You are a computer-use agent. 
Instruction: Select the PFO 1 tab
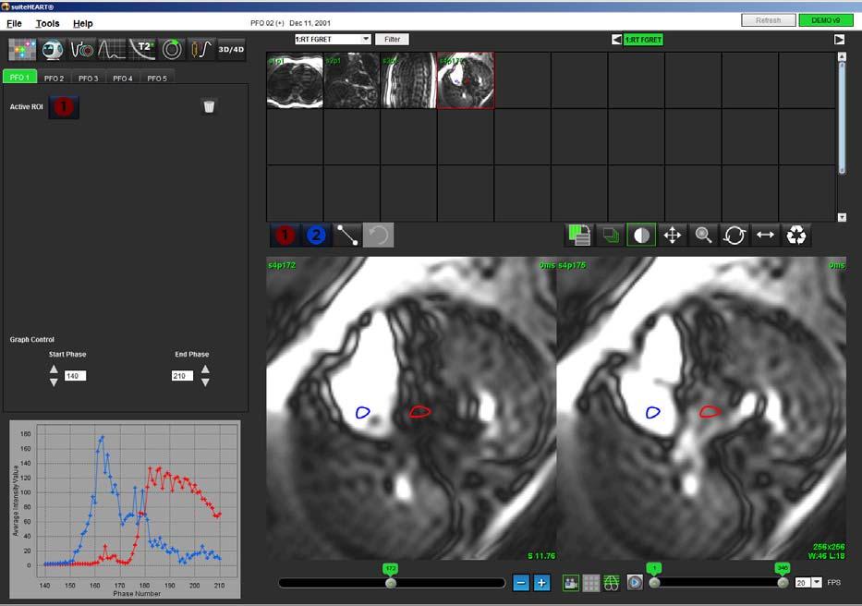[x=19, y=78]
